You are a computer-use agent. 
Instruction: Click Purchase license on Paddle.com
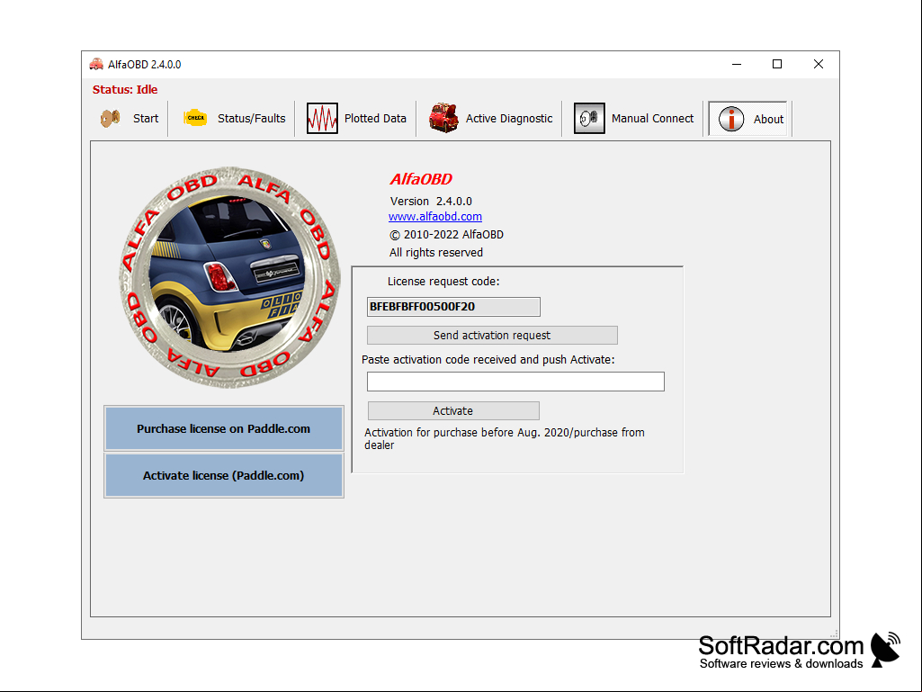click(x=223, y=428)
